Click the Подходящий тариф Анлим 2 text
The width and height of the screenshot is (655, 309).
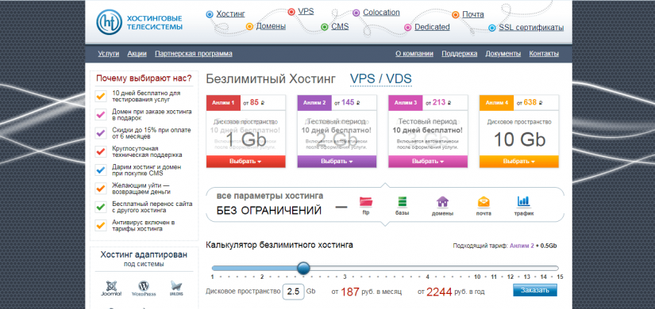click(x=505, y=246)
